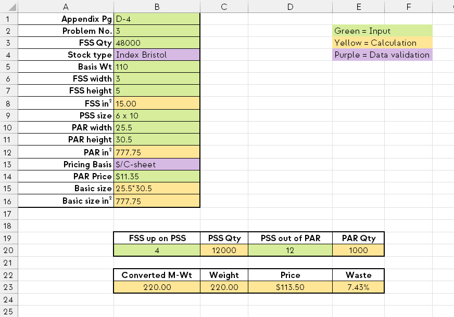Select the 'FSS up on PSS' header cell
This screenshot has width=454, height=317.
tap(157, 238)
